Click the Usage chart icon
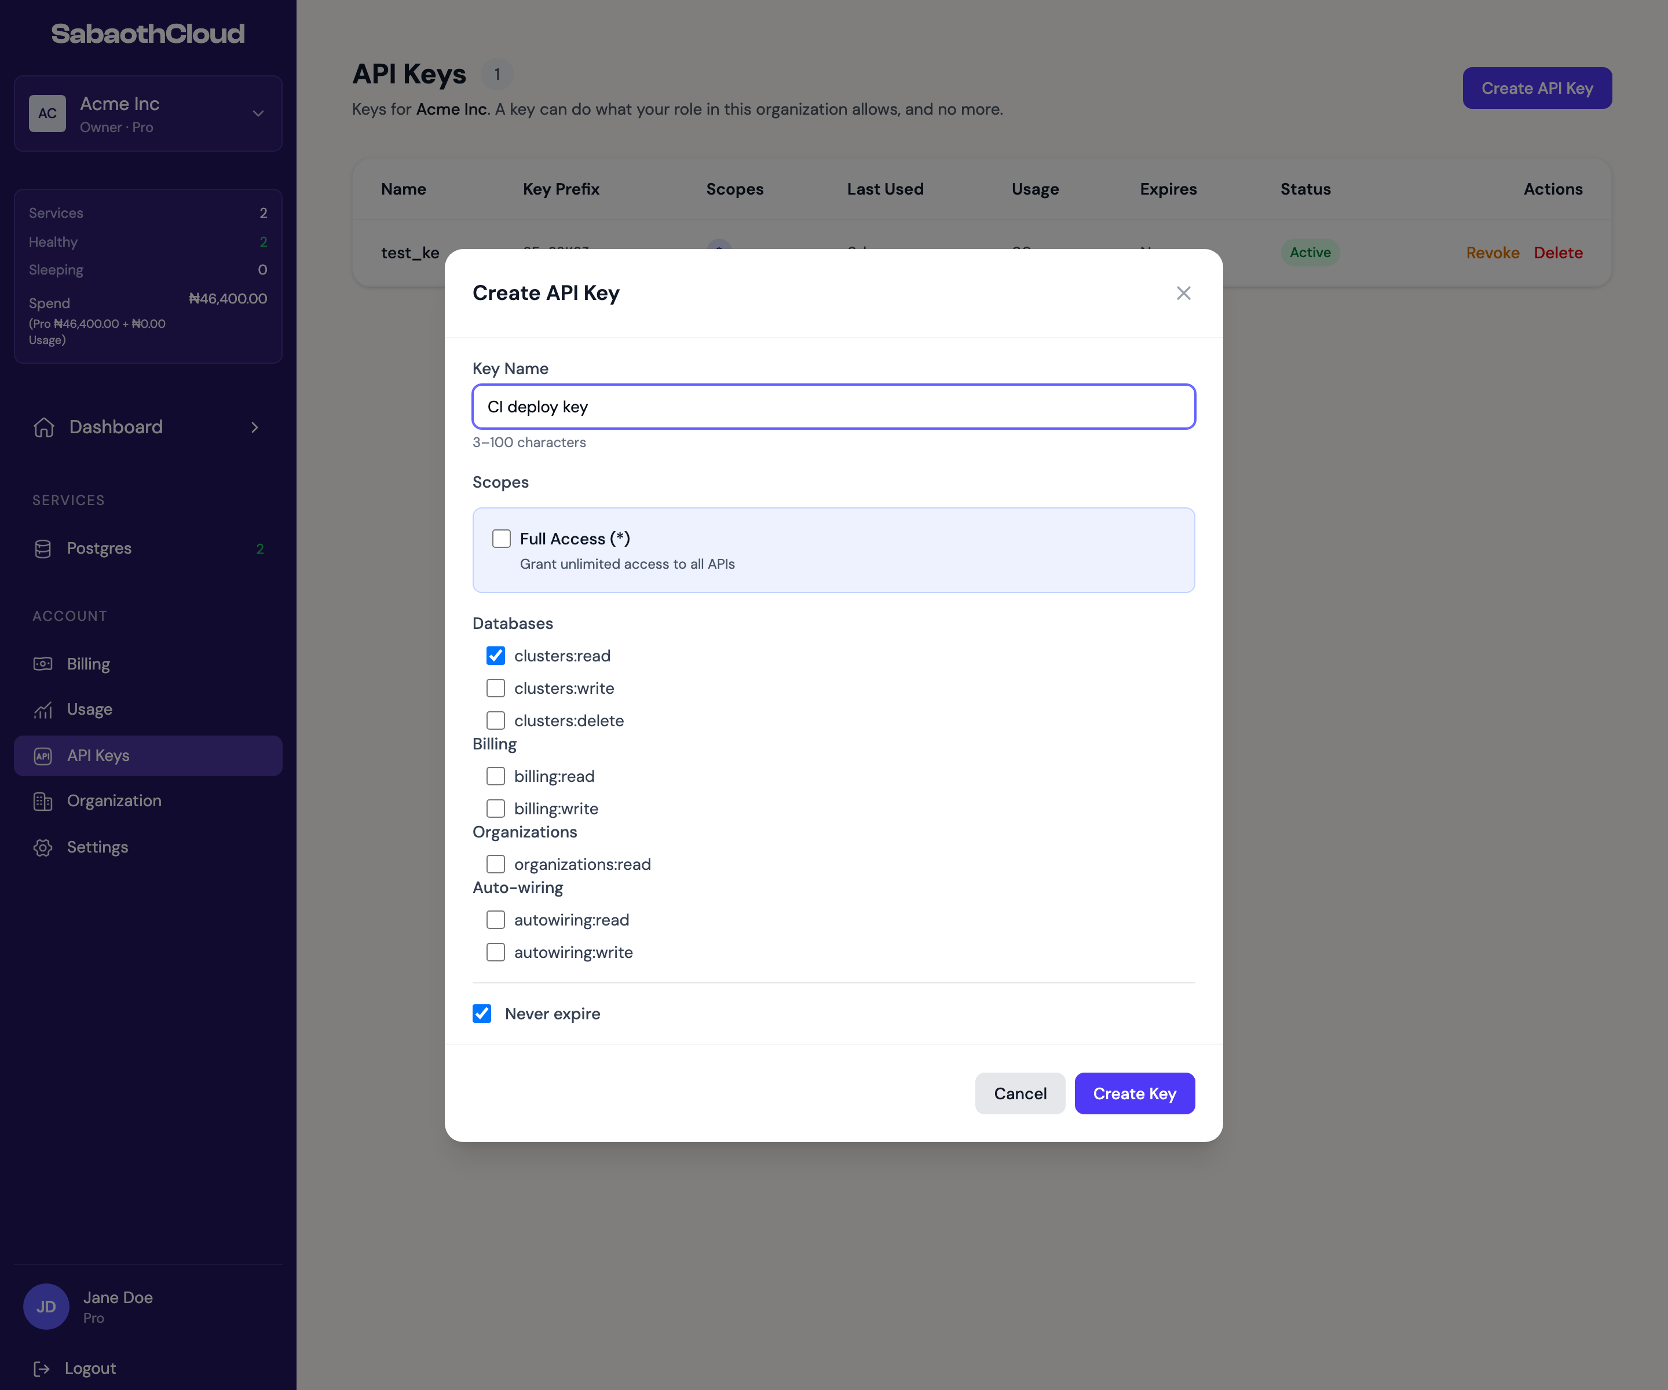 click(43, 709)
